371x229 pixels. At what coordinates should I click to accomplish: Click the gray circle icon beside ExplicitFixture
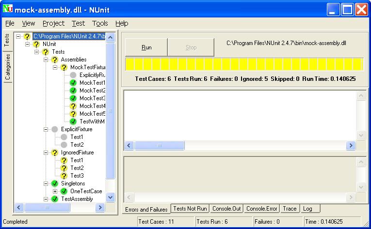(x=55, y=129)
